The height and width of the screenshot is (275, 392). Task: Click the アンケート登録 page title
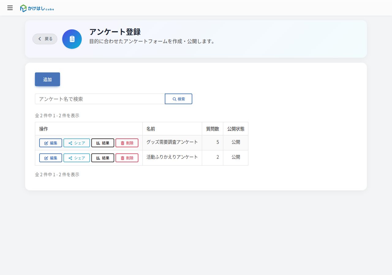[x=115, y=32]
